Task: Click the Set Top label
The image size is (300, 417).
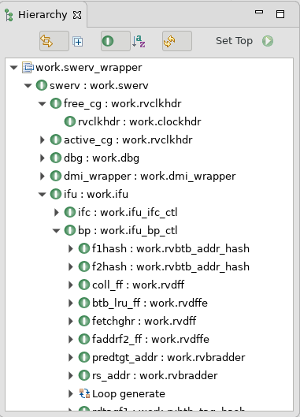Action: click(234, 41)
